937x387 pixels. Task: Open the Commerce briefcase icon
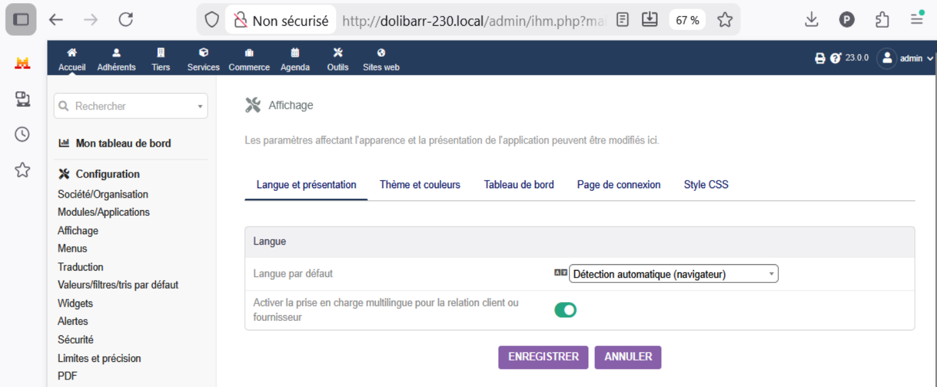point(249,53)
